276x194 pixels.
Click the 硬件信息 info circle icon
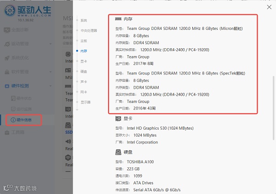tap(13, 120)
